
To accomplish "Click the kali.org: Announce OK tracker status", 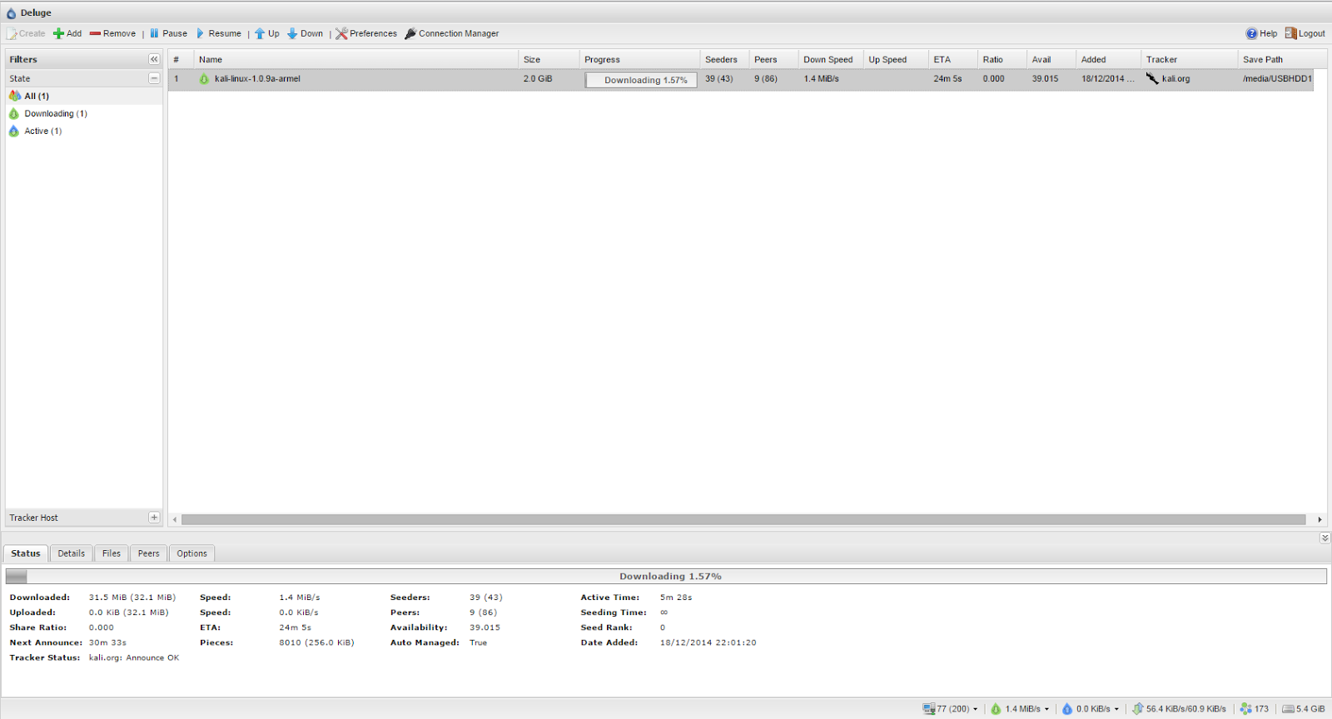I will point(134,657).
